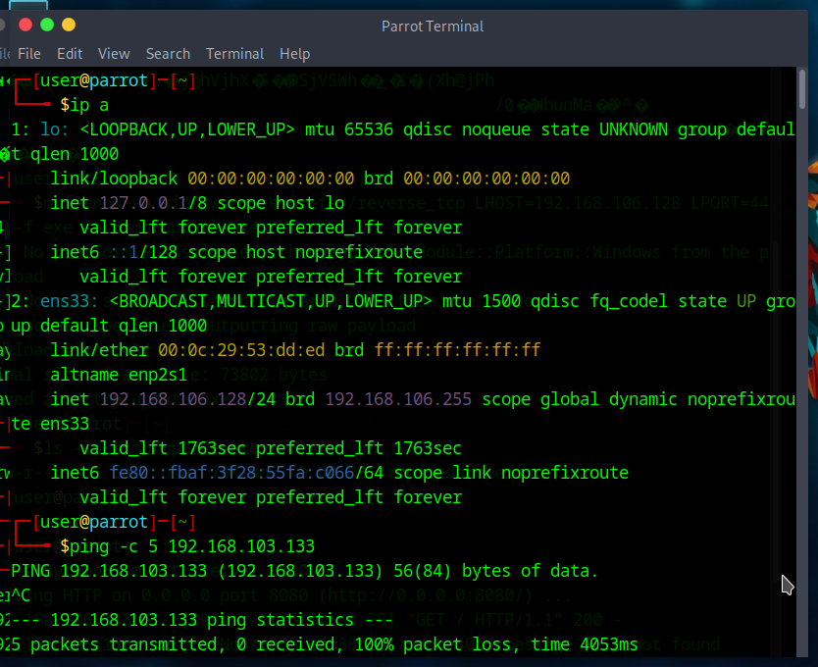Click the 'inet6 ::1/128' address

pos(114,252)
